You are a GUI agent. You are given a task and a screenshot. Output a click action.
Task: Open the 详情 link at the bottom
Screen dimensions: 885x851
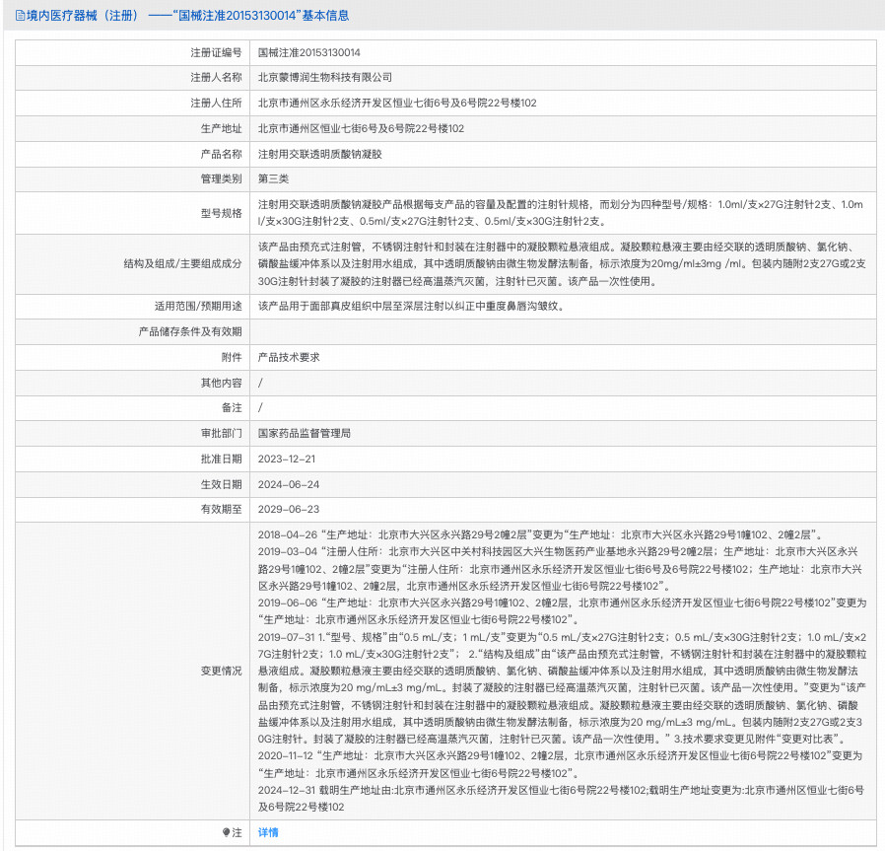(x=268, y=832)
